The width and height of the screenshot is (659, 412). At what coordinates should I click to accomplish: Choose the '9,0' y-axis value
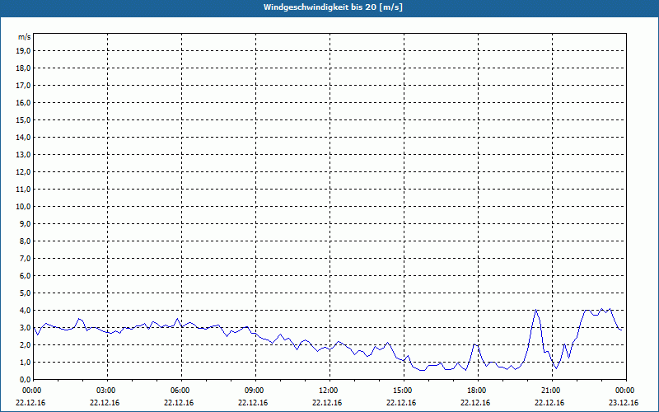click(x=25, y=223)
